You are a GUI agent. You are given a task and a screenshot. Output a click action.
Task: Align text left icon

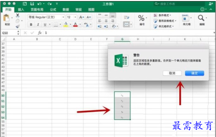pyautogui.click(x=100, y=21)
